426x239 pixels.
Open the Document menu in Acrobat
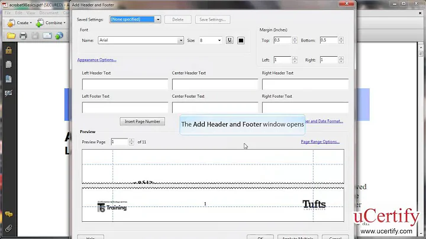(x=49, y=13)
